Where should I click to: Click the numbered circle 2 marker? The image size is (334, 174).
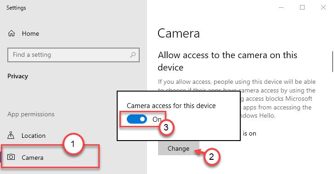coord(211,157)
